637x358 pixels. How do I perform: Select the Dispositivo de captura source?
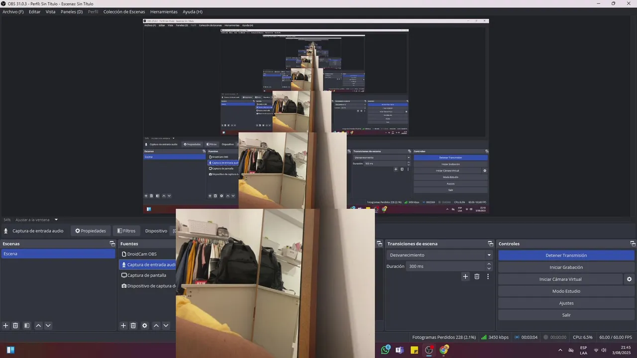click(147, 286)
